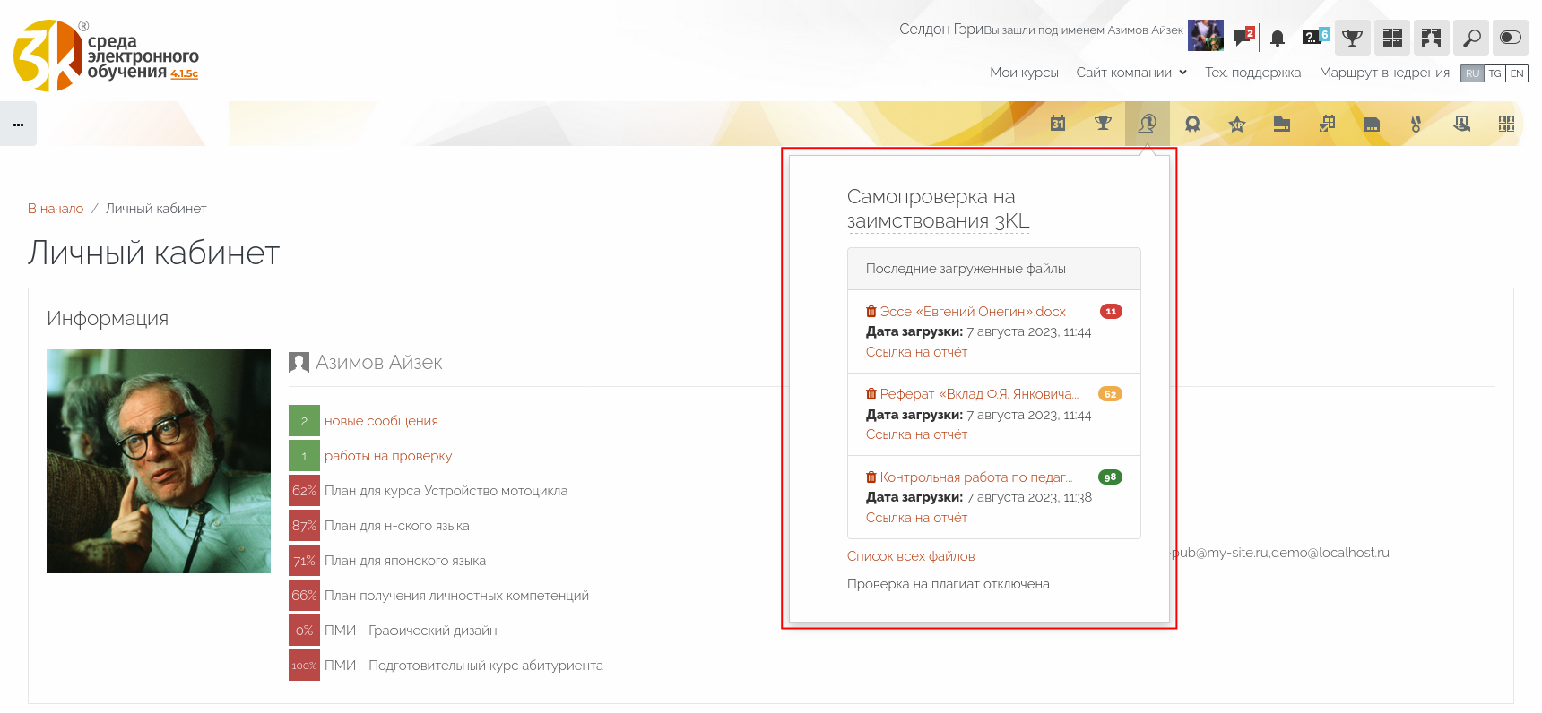
Task: Click the 62% progress badge for Устройство мотоцикла
Action: [304, 491]
